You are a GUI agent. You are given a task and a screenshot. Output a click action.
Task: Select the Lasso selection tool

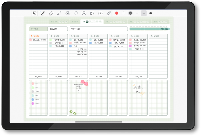[x=76, y=13]
